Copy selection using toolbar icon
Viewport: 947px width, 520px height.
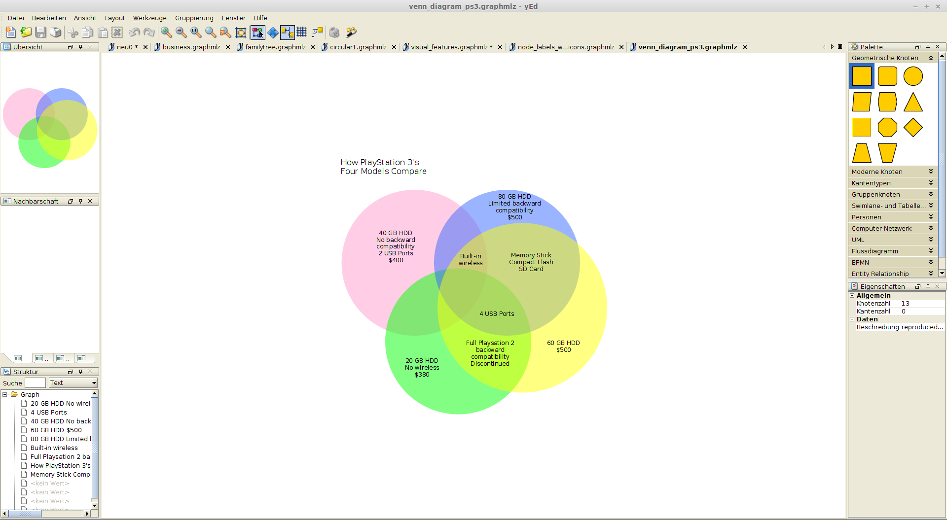[x=88, y=33]
